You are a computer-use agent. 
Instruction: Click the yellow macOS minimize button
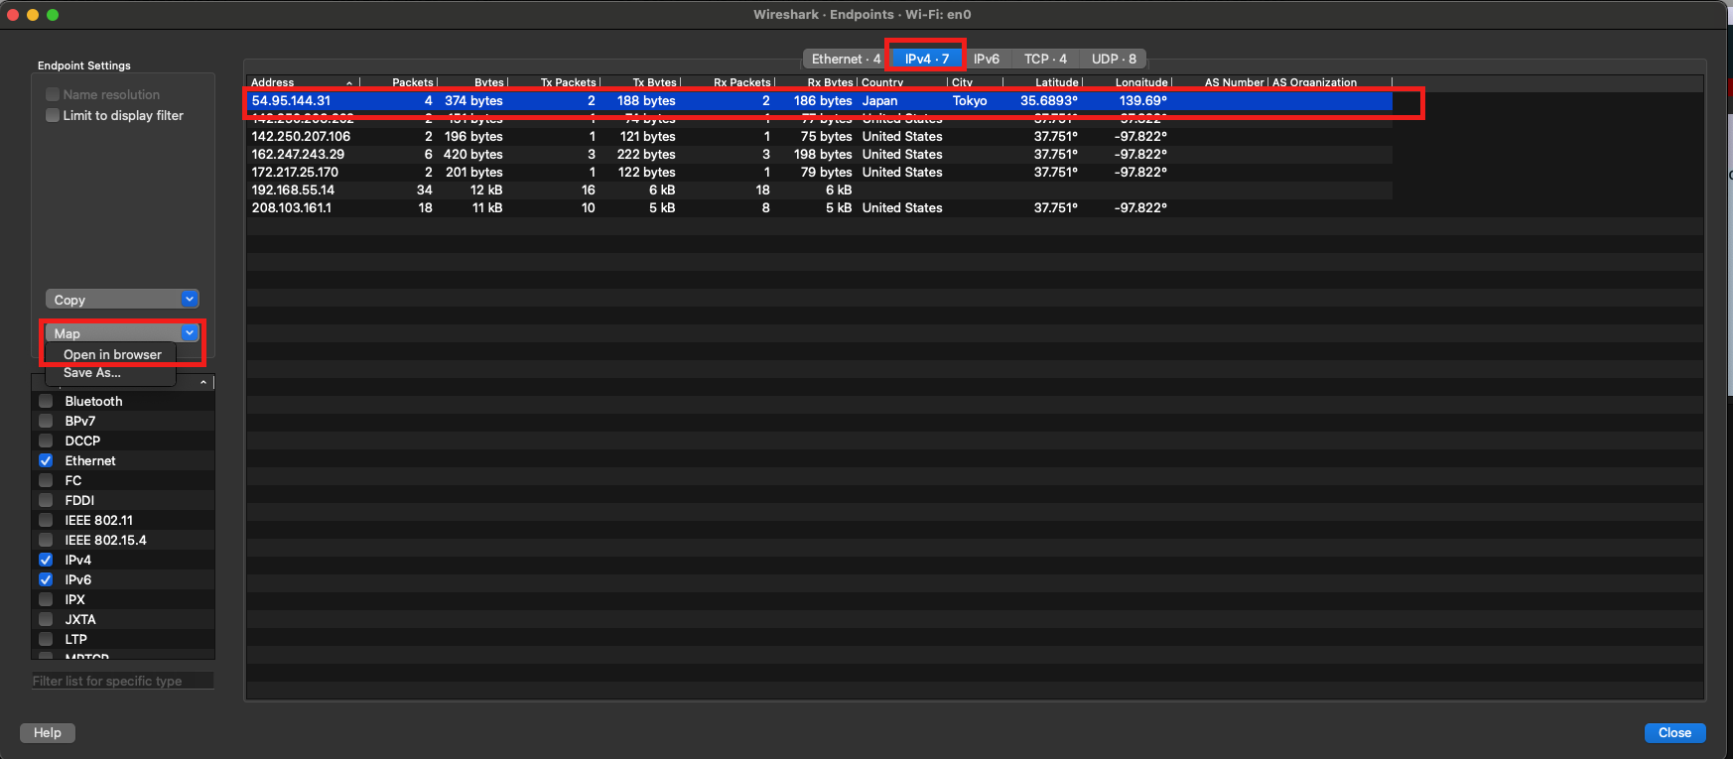click(33, 15)
